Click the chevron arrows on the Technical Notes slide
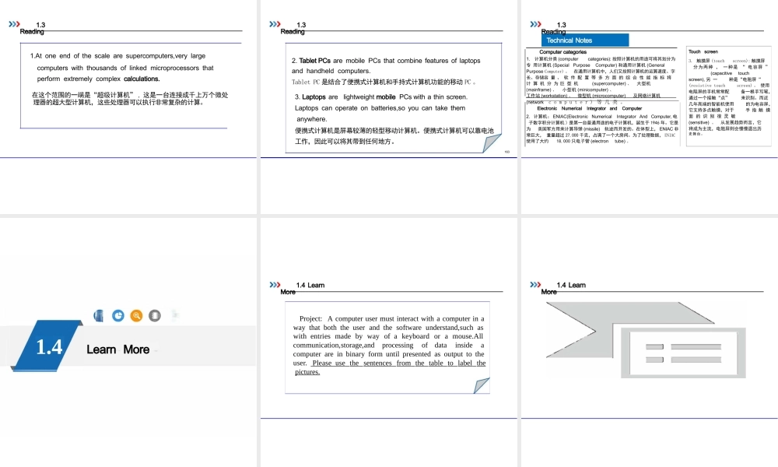This screenshot has height=467, width=778. coord(536,24)
